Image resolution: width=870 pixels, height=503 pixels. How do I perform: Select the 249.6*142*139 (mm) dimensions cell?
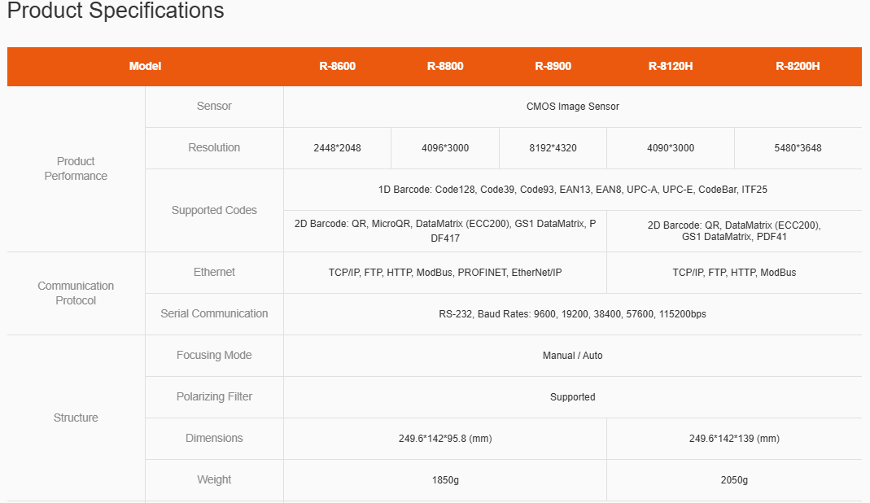click(734, 439)
